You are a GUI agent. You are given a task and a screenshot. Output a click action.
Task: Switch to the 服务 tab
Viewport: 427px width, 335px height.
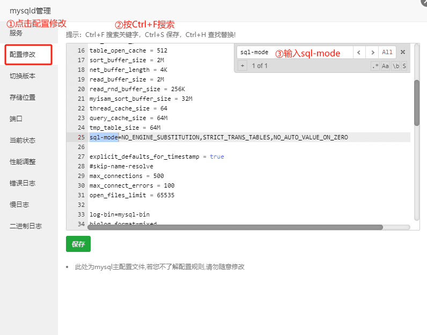tap(16, 33)
